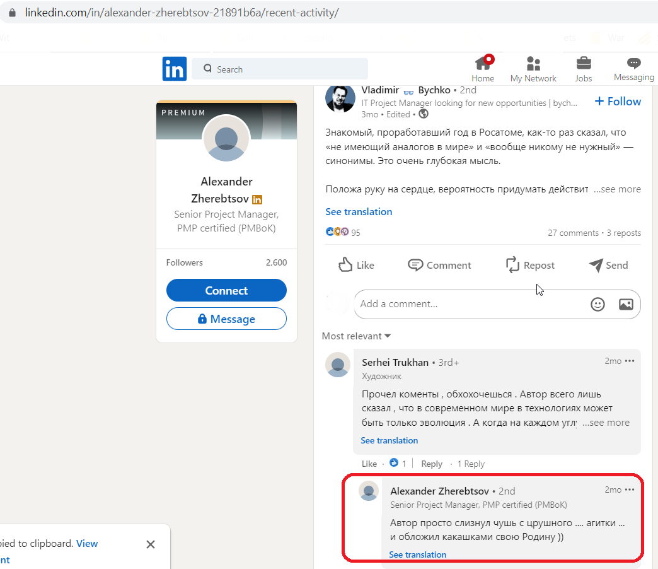Click the reaction icons next to 95
The image size is (658, 569).
[x=337, y=232]
